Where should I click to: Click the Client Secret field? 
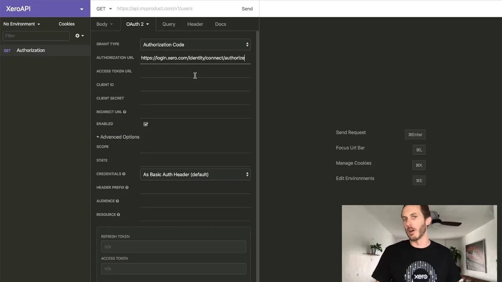[195, 98]
